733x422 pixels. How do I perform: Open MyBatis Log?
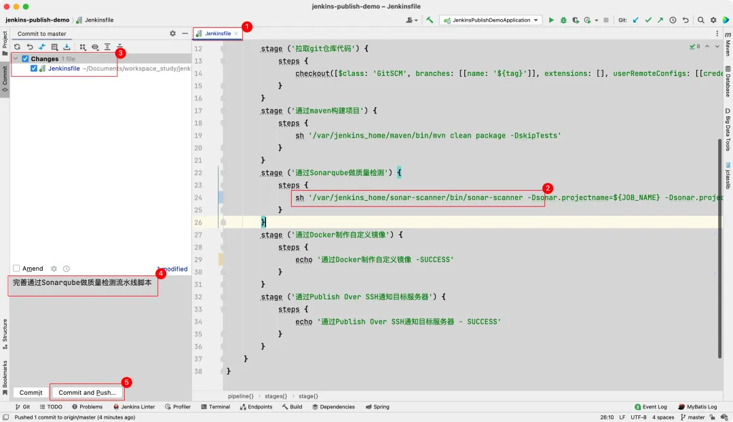(698, 406)
